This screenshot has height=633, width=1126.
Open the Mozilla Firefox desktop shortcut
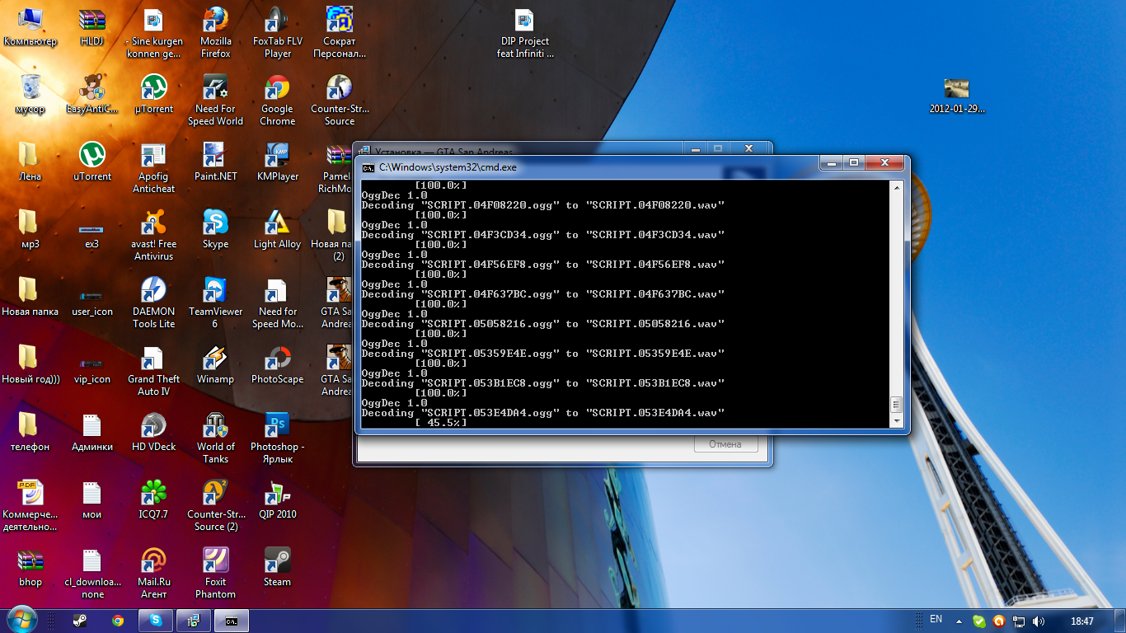(x=215, y=21)
